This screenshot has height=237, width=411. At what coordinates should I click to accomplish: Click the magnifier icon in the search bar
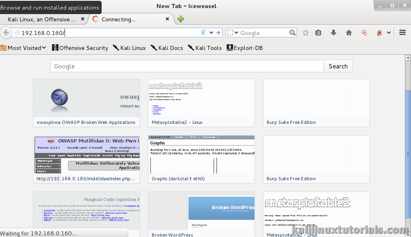click(x=292, y=33)
